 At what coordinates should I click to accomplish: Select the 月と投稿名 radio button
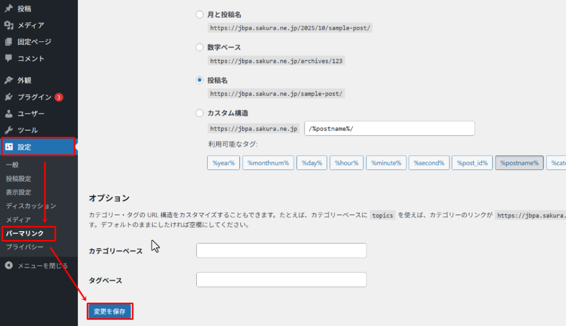[x=200, y=15]
